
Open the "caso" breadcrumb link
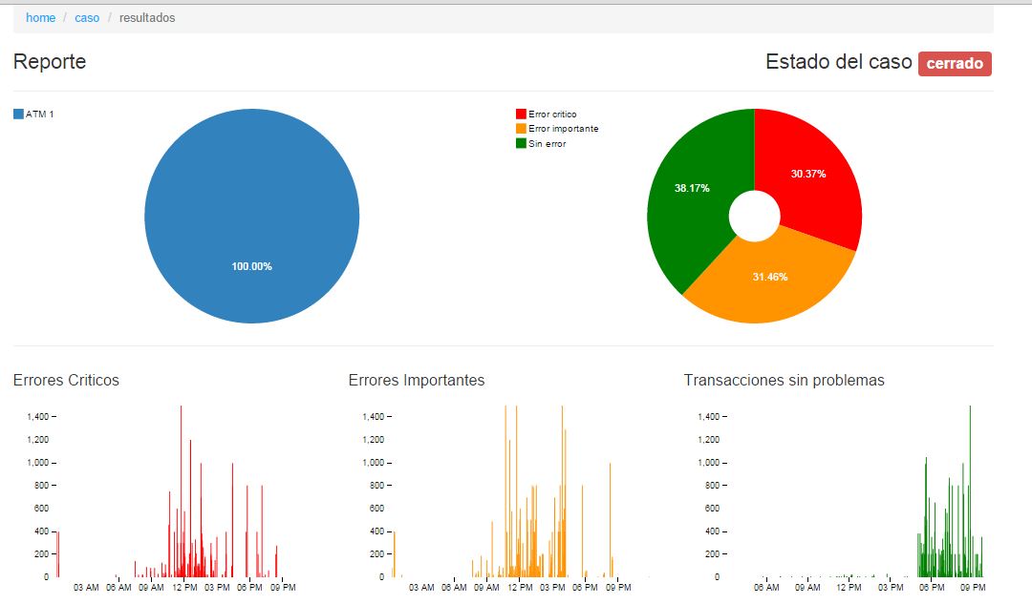[87, 17]
